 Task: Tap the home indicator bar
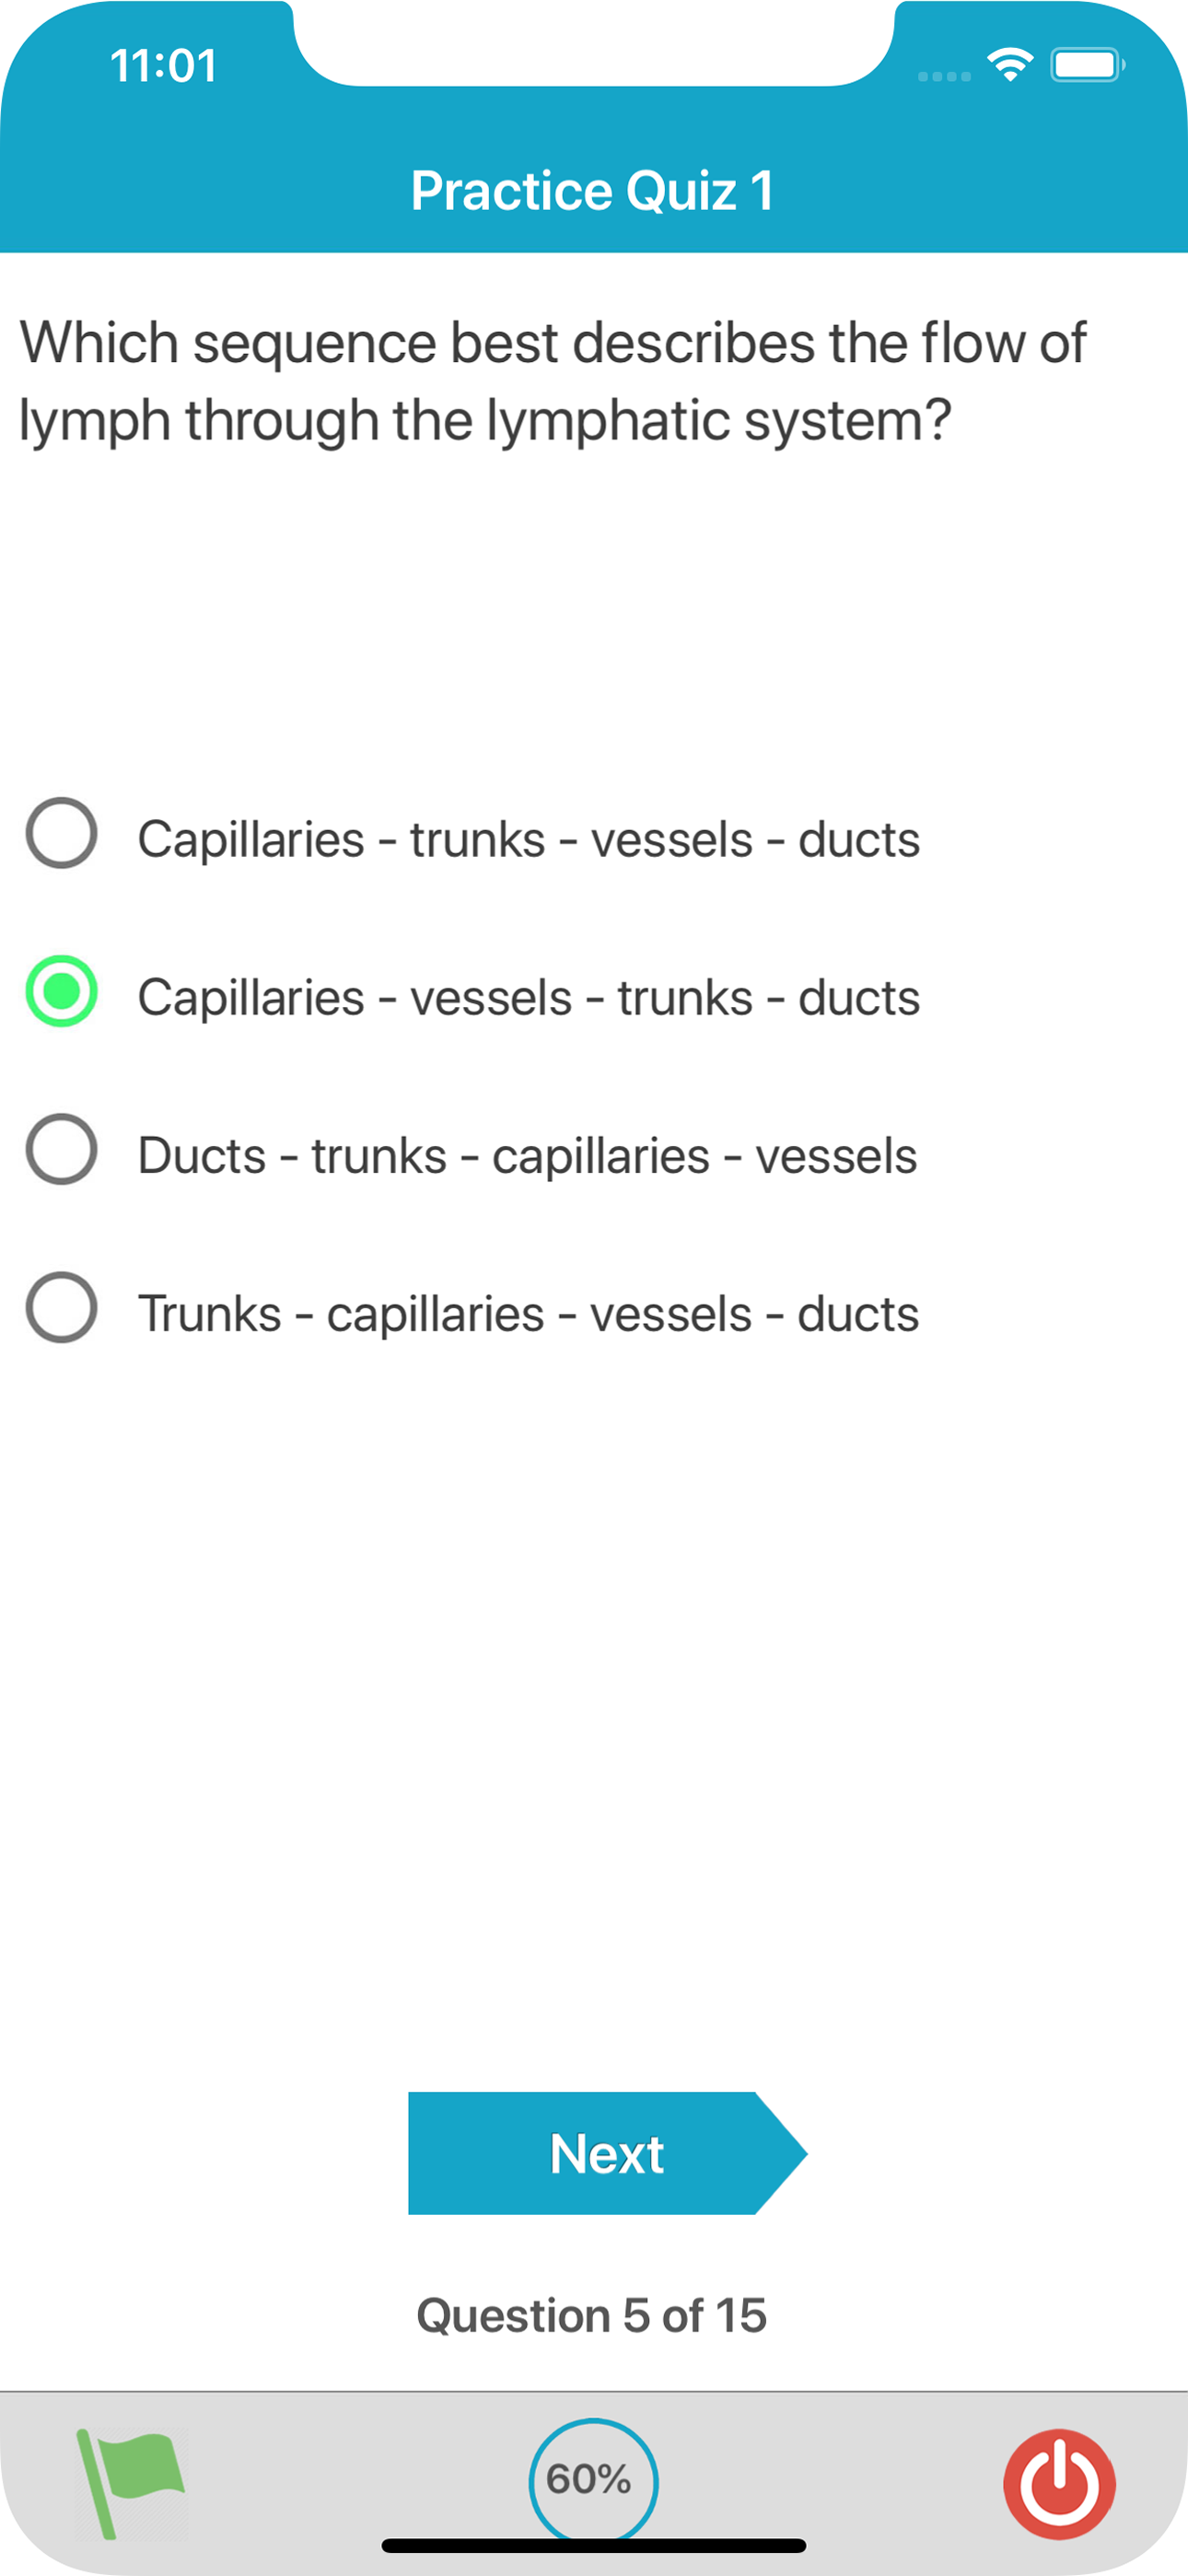tap(593, 2546)
